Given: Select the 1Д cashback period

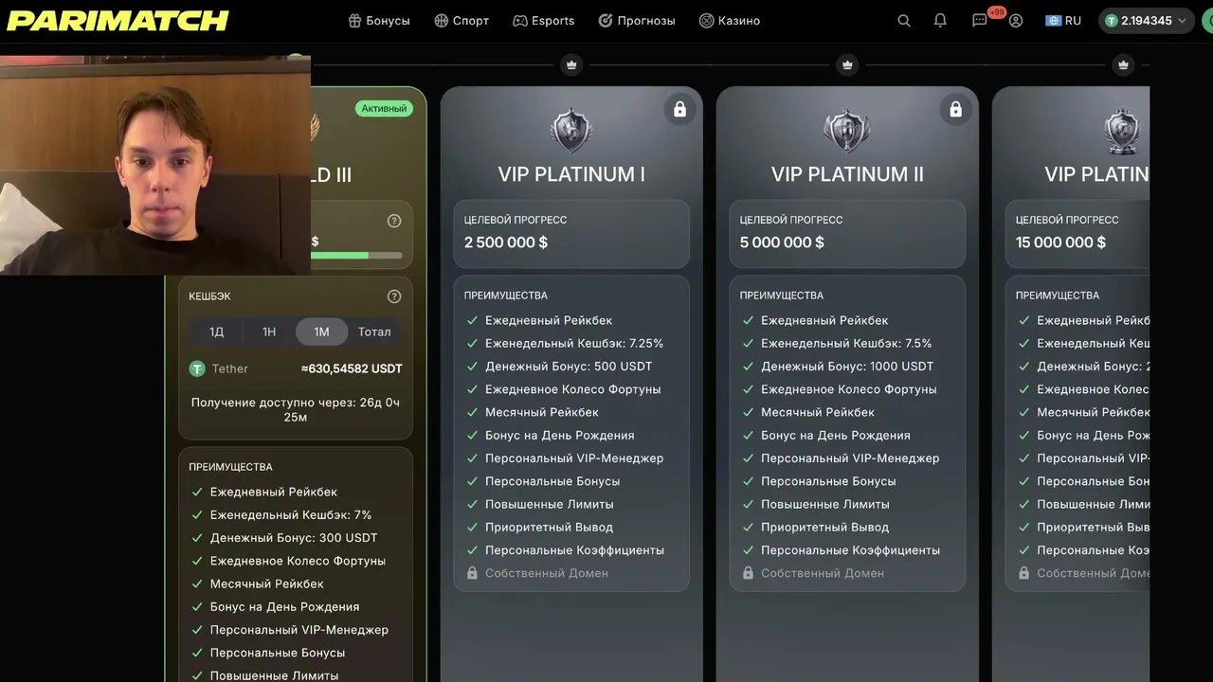Looking at the screenshot, I should (x=216, y=332).
